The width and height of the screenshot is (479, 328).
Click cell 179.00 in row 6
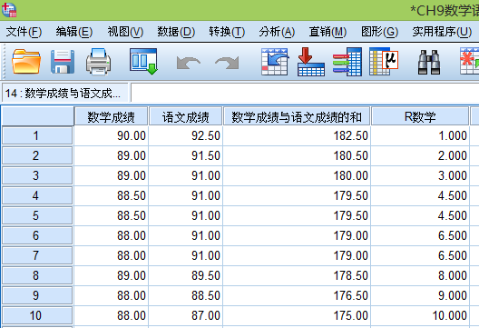pos(297,235)
